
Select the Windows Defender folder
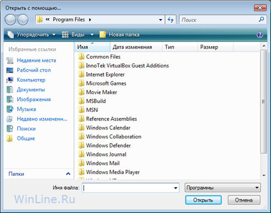coord(105,146)
